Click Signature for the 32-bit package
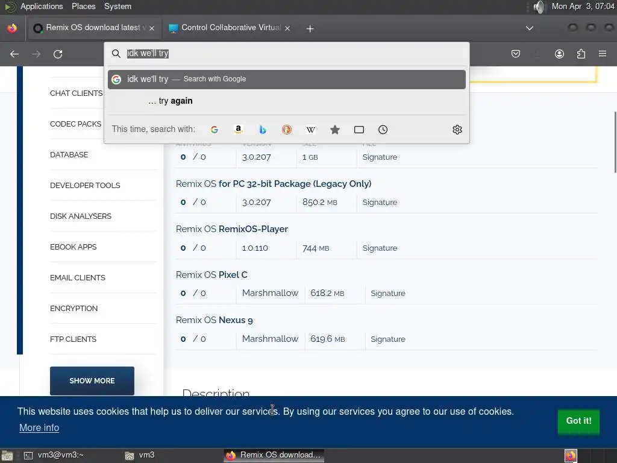 click(380, 203)
